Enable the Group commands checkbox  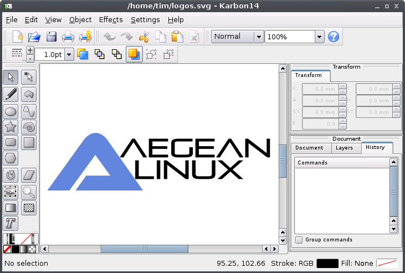click(x=299, y=240)
